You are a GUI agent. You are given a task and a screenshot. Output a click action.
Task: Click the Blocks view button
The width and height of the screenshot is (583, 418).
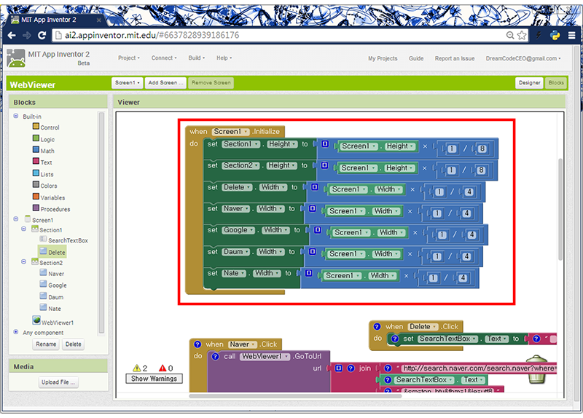click(556, 82)
